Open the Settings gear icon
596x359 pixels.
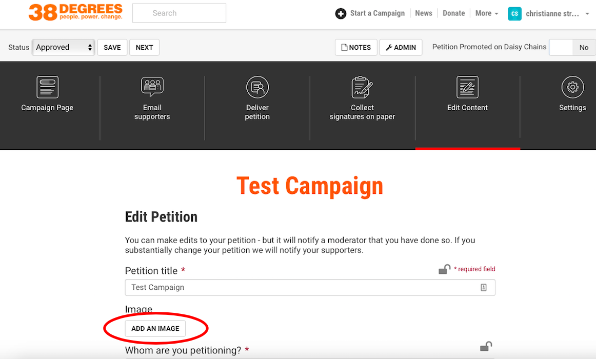coord(572,87)
